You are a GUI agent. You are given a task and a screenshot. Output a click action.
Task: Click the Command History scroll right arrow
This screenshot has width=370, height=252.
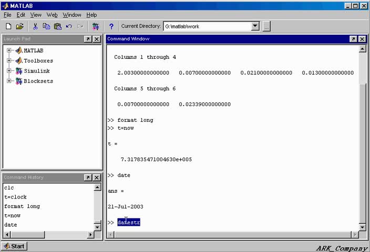coord(90,235)
